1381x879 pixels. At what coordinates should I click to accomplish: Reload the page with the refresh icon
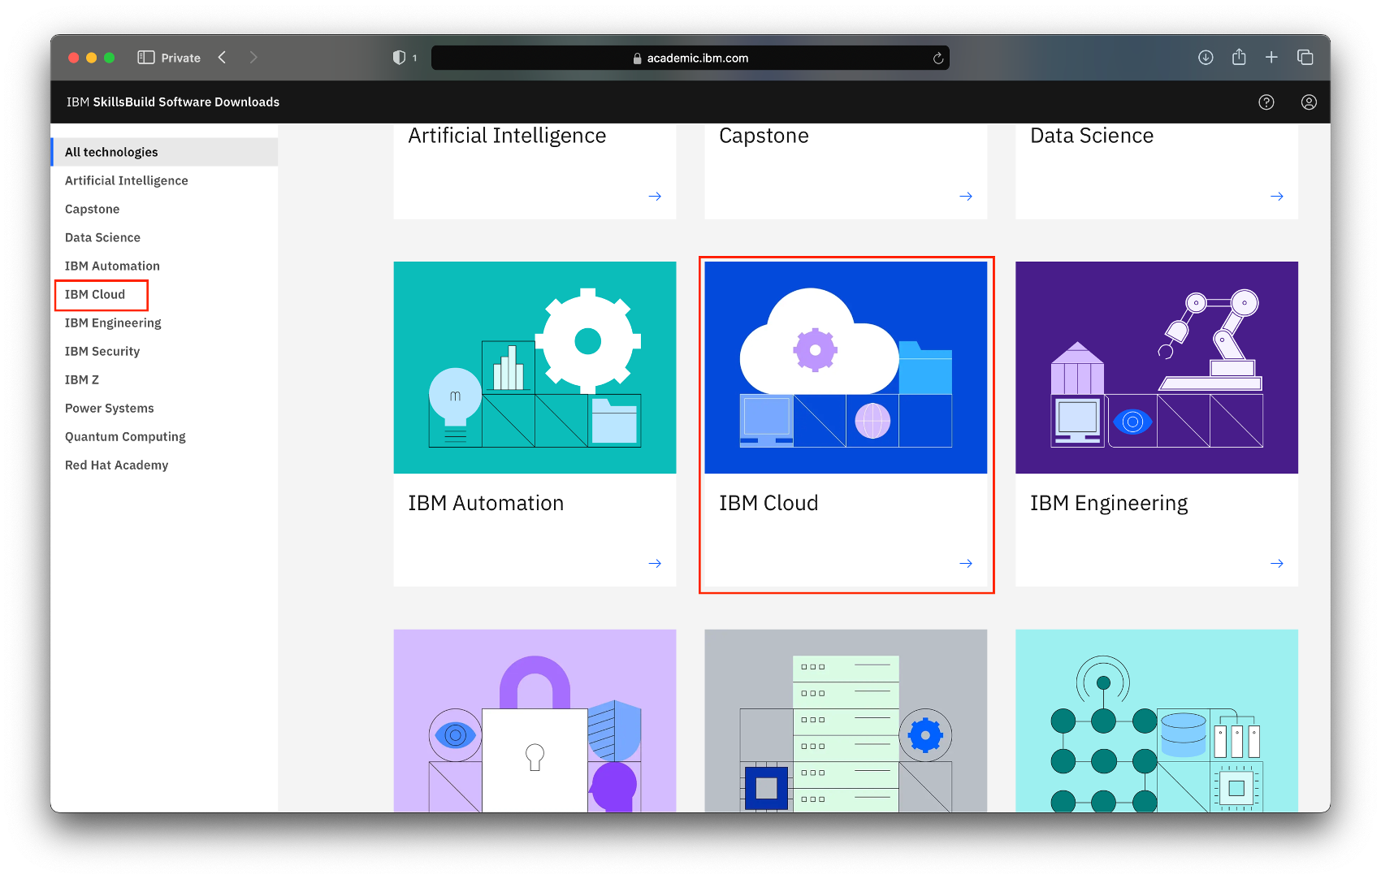tap(938, 58)
